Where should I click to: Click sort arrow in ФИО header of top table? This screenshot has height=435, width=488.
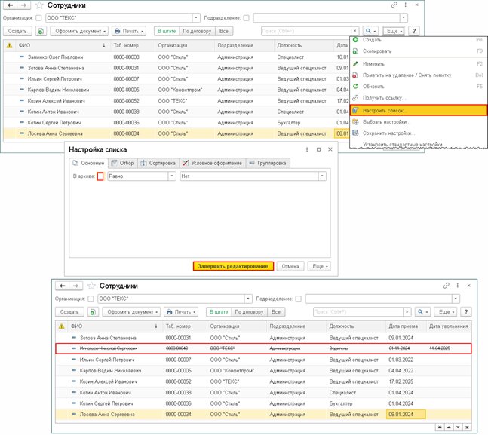103,45
